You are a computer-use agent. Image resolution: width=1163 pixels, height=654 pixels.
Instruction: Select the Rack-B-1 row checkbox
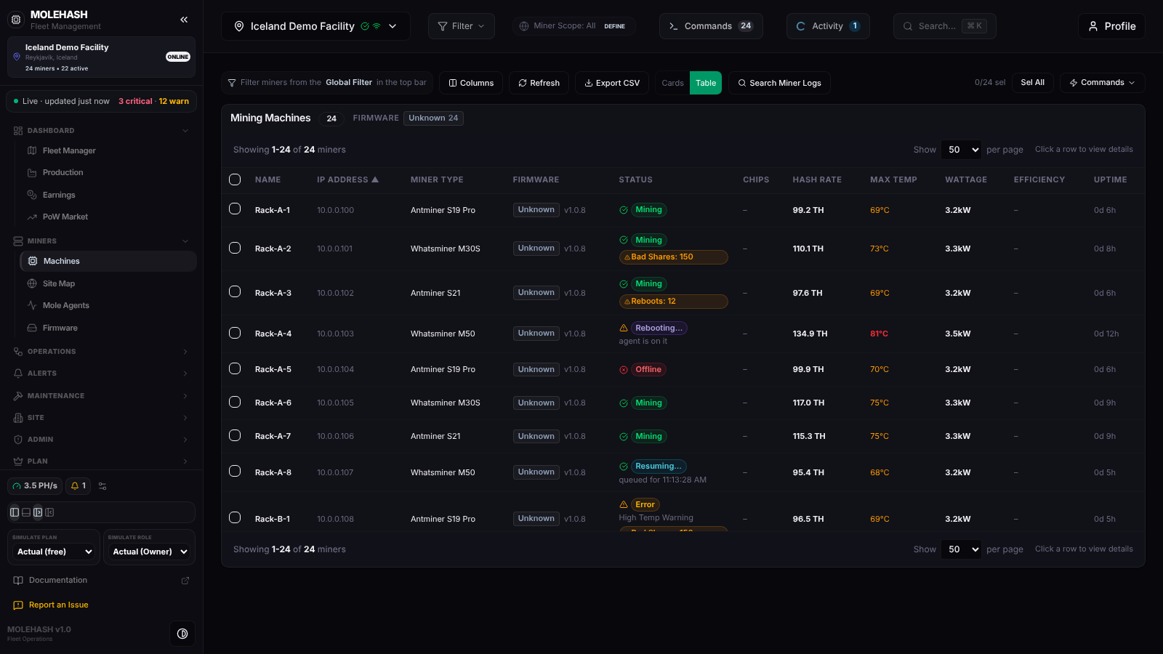click(x=235, y=517)
